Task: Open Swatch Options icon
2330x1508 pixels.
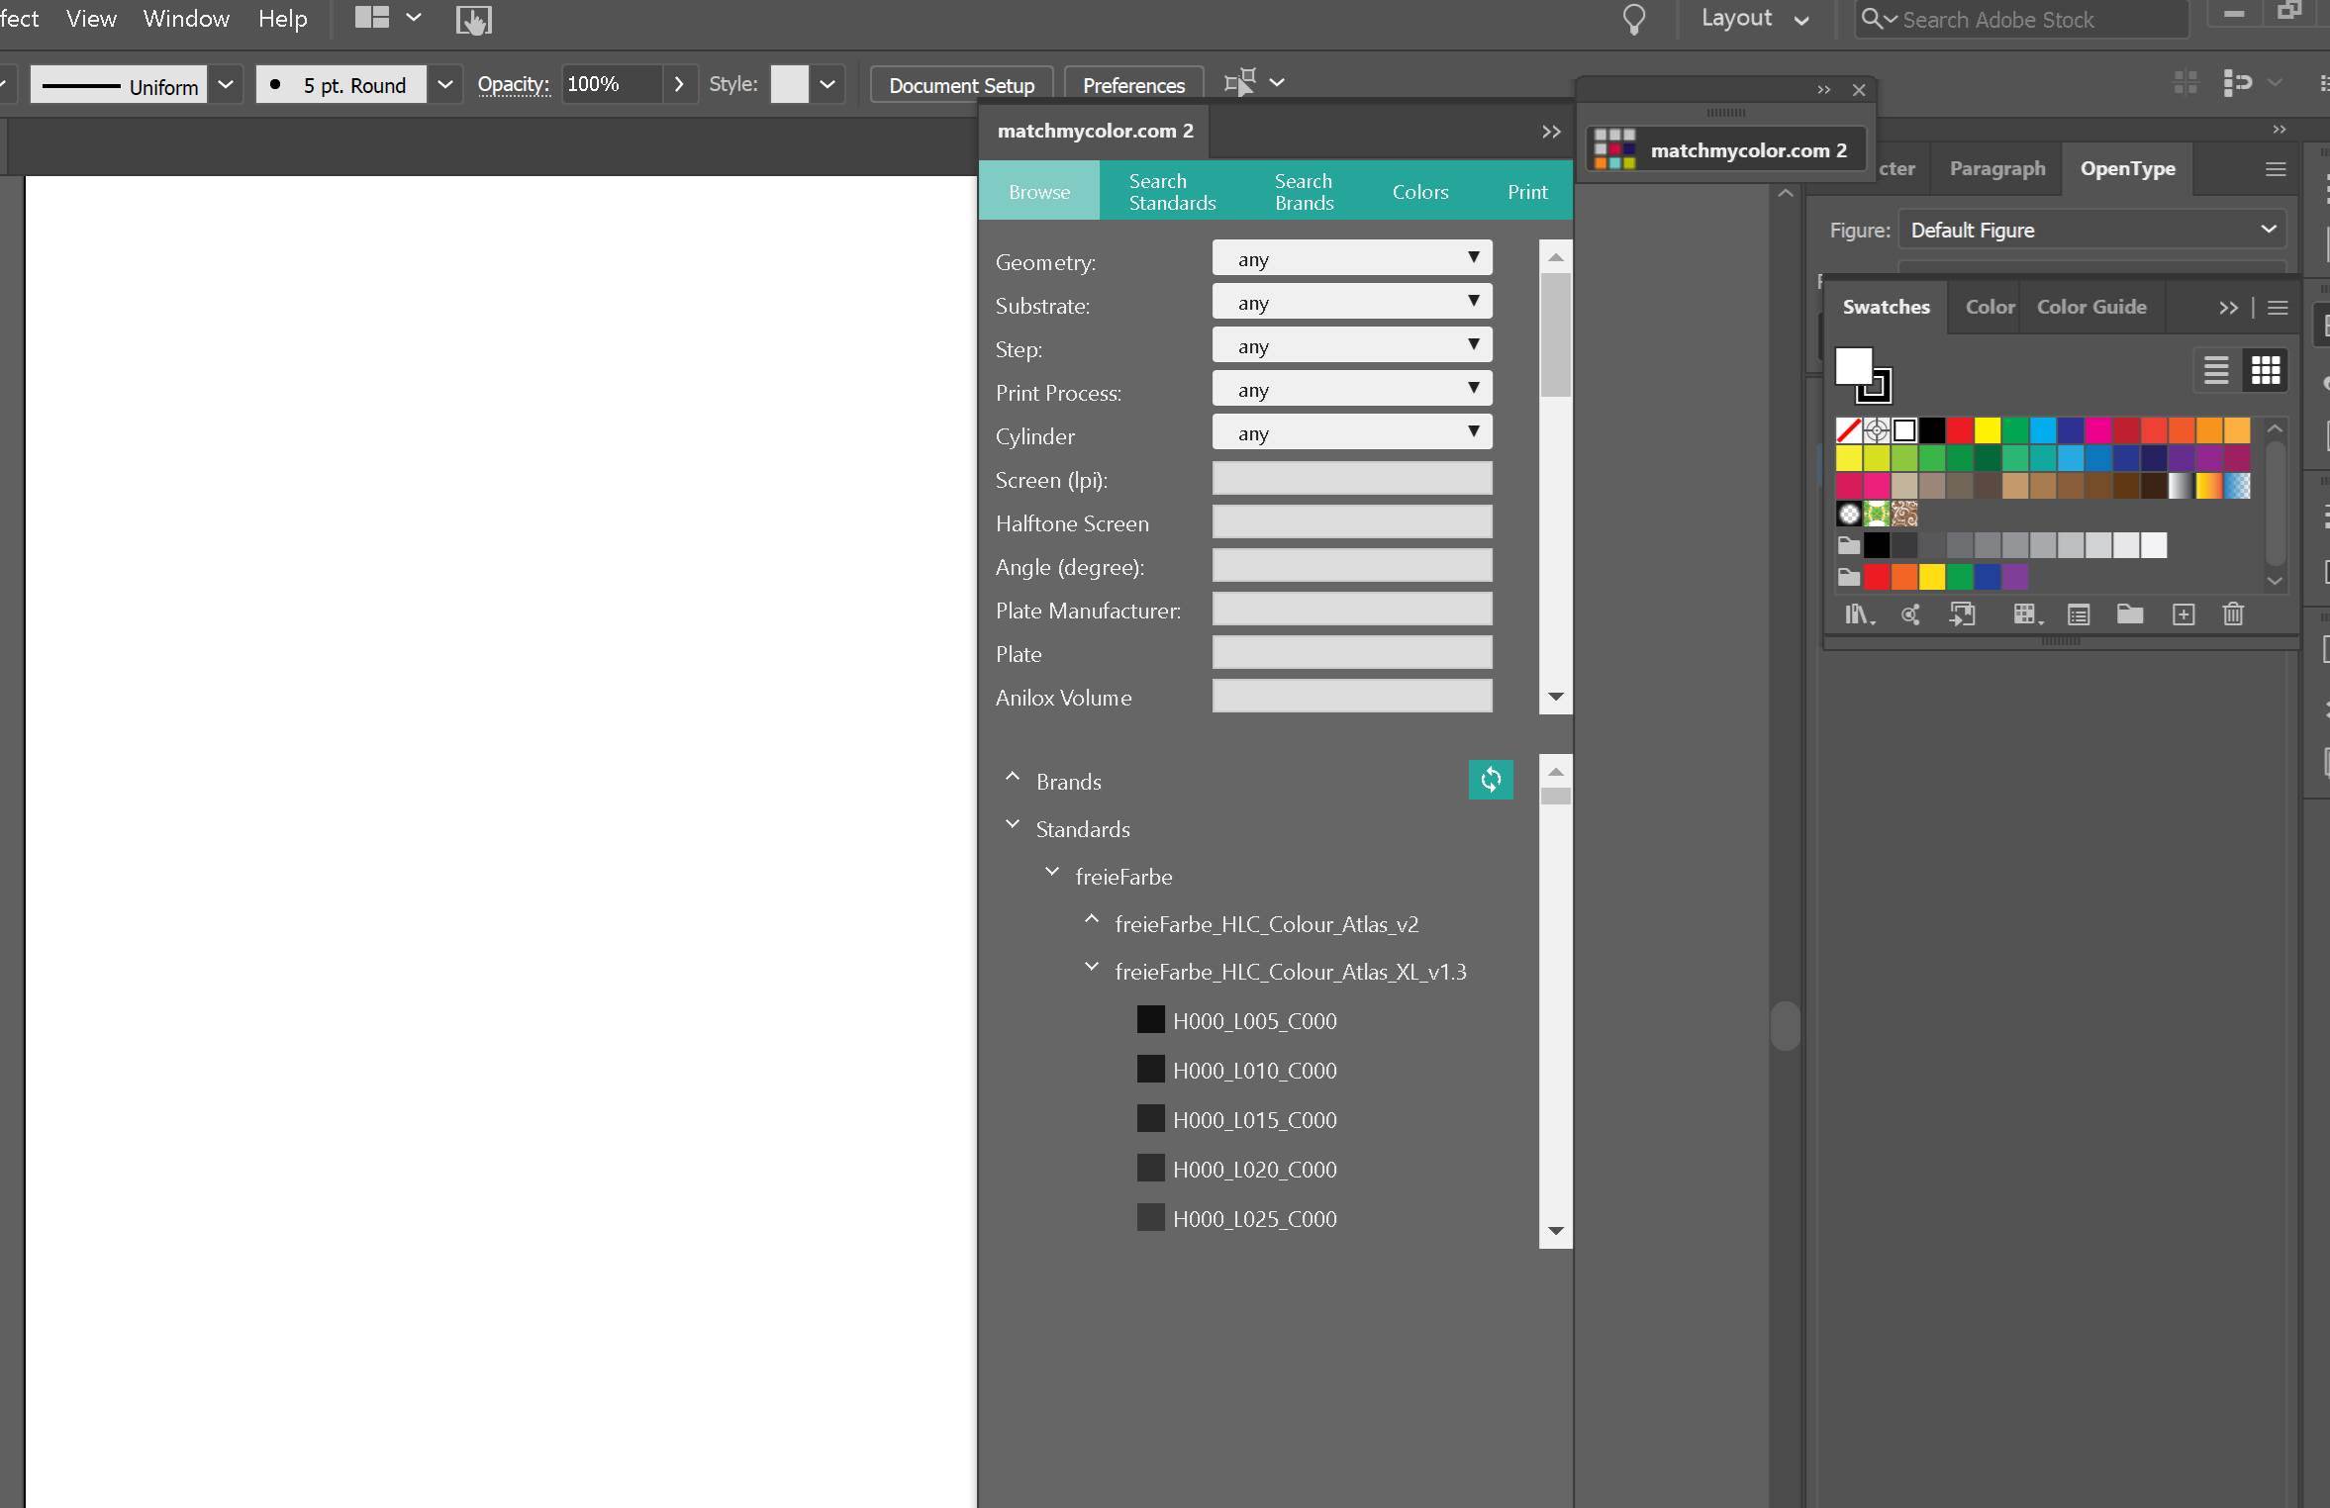Action: click(x=2079, y=614)
